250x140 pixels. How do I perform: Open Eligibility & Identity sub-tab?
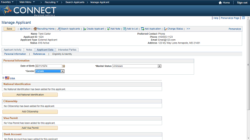(x=62, y=54)
